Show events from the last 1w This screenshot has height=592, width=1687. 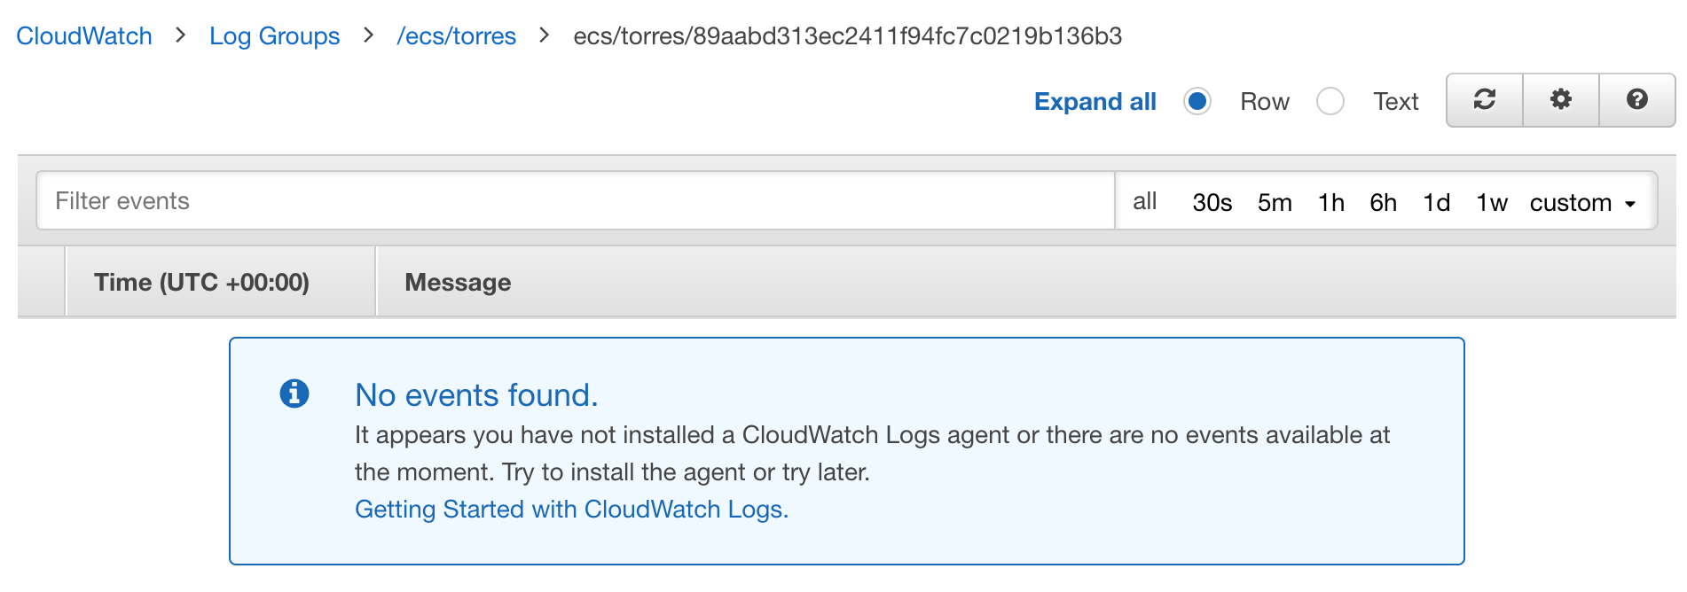(x=1491, y=203)
